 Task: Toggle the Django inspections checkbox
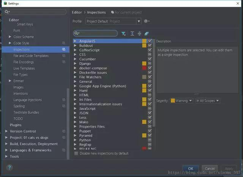pos(150,63)
